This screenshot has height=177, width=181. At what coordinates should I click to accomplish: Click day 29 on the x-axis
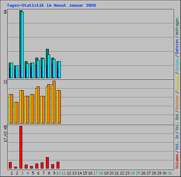[159, 173]
